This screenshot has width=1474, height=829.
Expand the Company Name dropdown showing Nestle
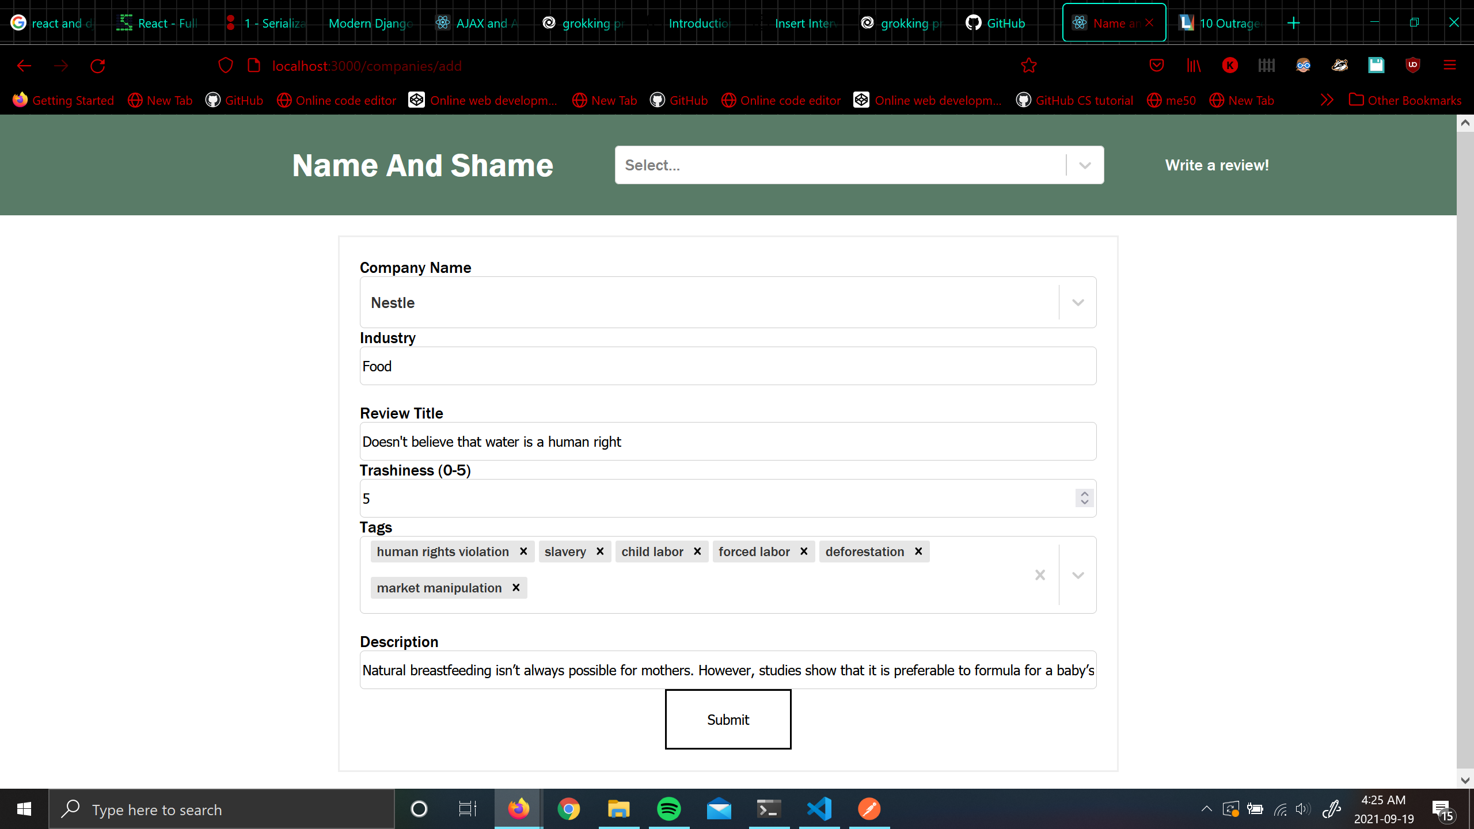[1077, 302]
